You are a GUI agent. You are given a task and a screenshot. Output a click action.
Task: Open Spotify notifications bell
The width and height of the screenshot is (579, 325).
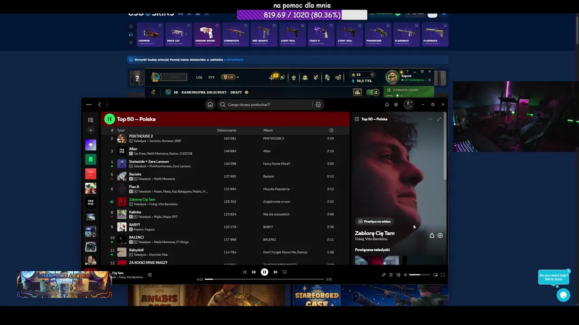click(387, 105)
